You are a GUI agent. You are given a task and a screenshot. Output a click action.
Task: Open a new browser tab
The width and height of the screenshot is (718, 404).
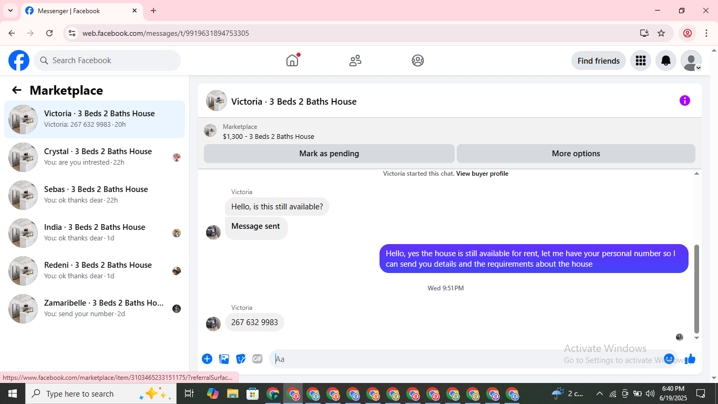coord(153,11)
